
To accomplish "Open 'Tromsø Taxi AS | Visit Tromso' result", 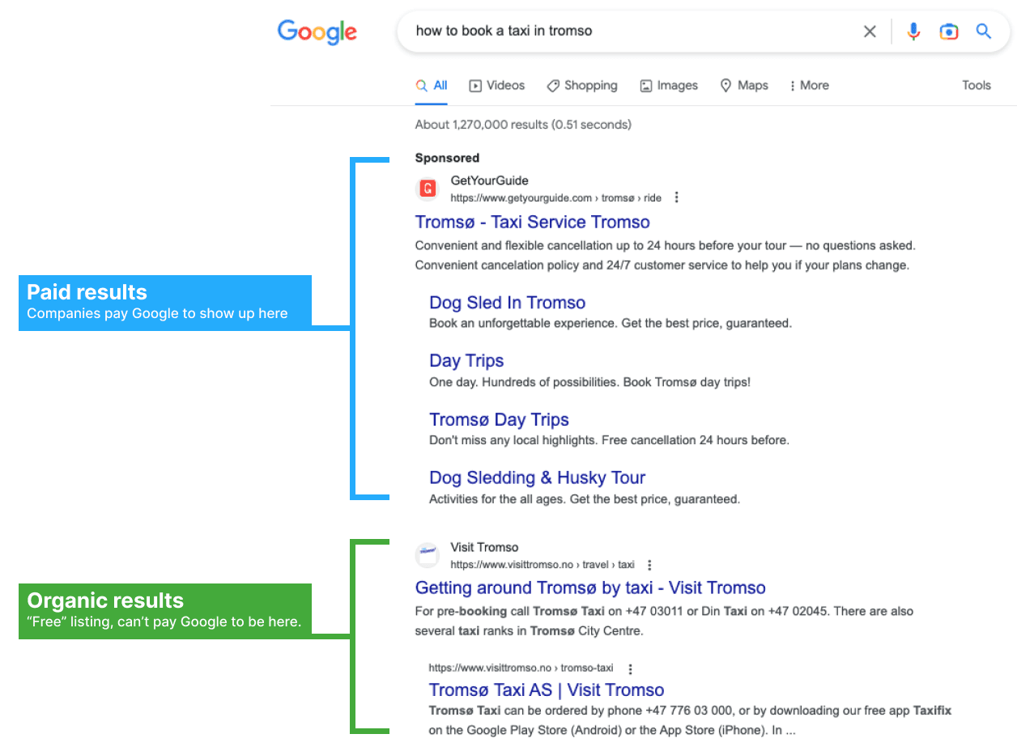I will click(547, 689).
